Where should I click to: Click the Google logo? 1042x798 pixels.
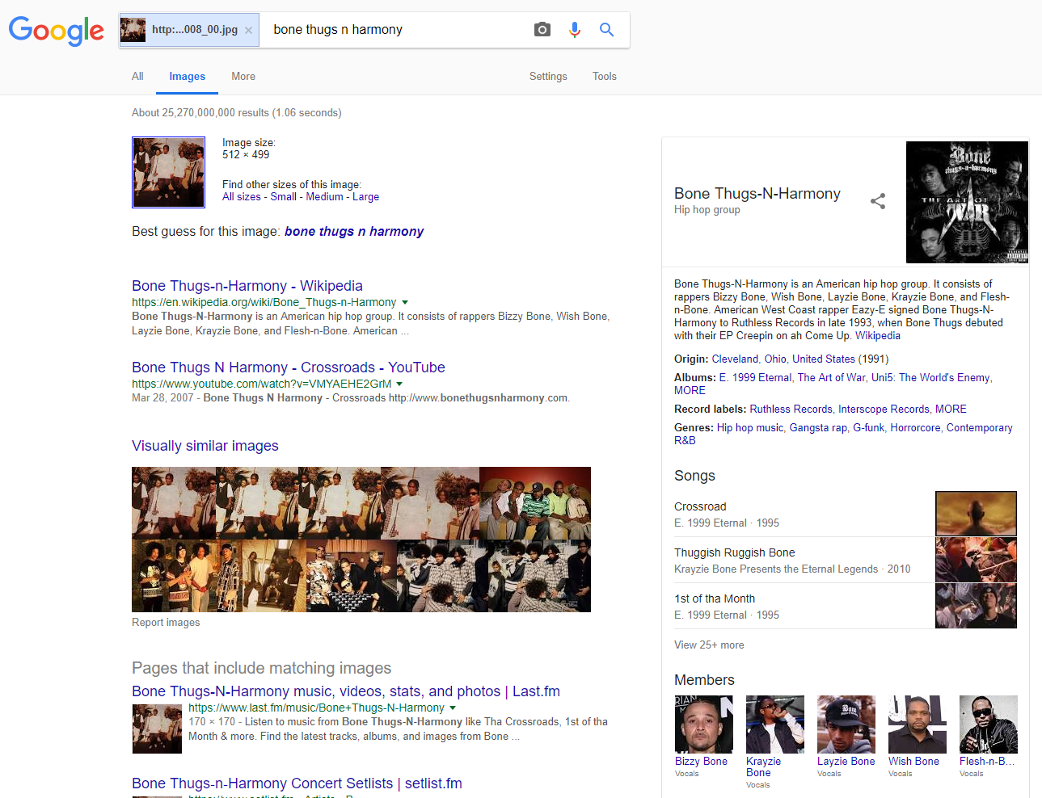[56, 31]
